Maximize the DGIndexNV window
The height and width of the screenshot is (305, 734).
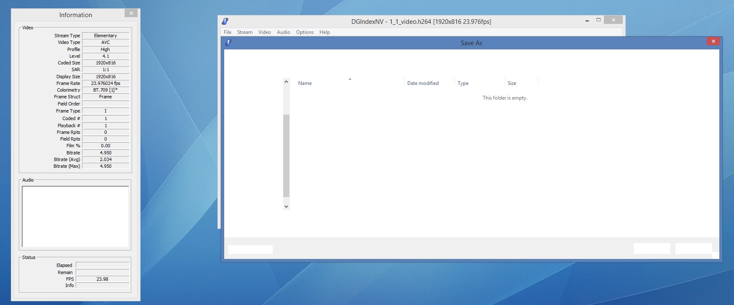point(598,20)
